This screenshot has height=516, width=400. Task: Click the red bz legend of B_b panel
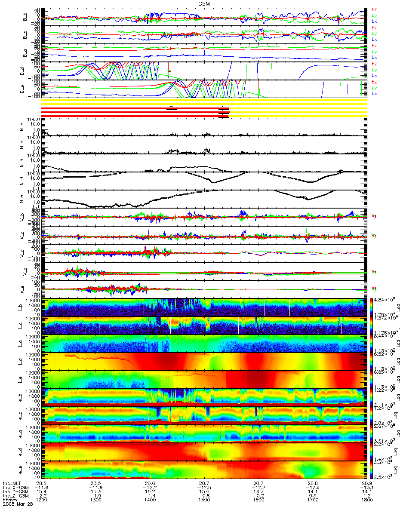[374, 9]
